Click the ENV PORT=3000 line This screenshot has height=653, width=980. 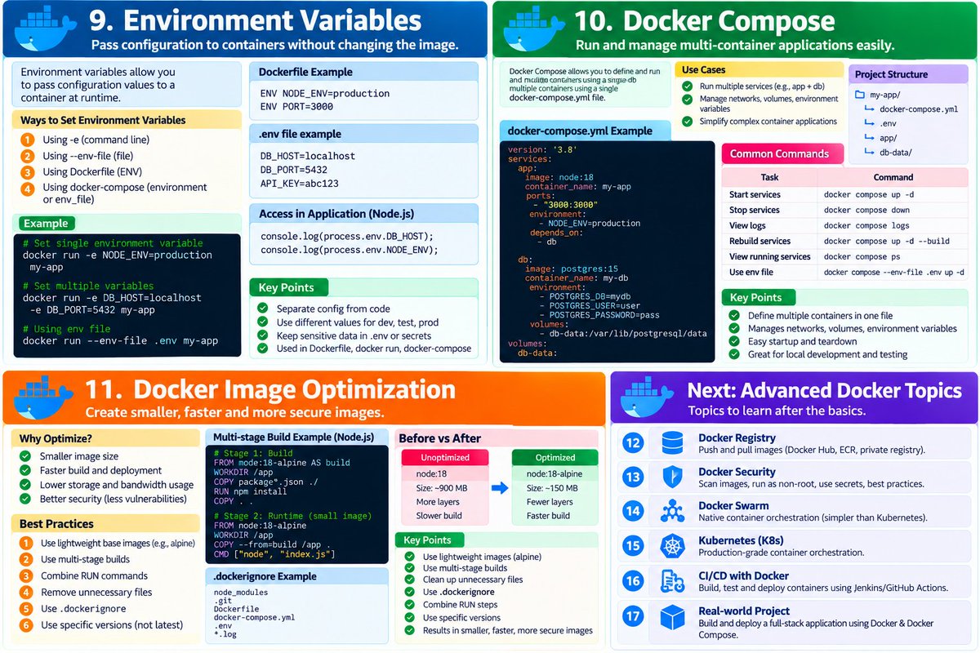pos(297,107)
